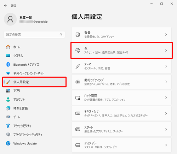Click プライバシーとセキュリティ label in sidebar

pyautogui.click(x=28, y=135)
